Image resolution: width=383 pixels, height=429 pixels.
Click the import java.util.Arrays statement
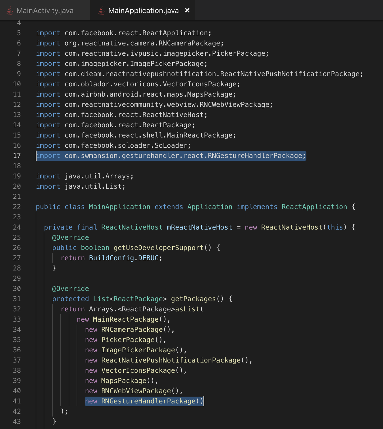[x=84, y=176]
